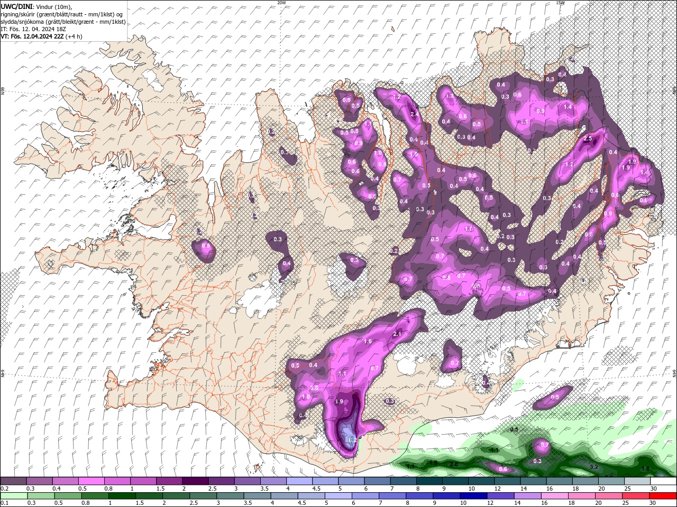Select the darkest purple 2 snow legend swatch
The height and width of the screenshot is (507, 677).
pos(195,481)
